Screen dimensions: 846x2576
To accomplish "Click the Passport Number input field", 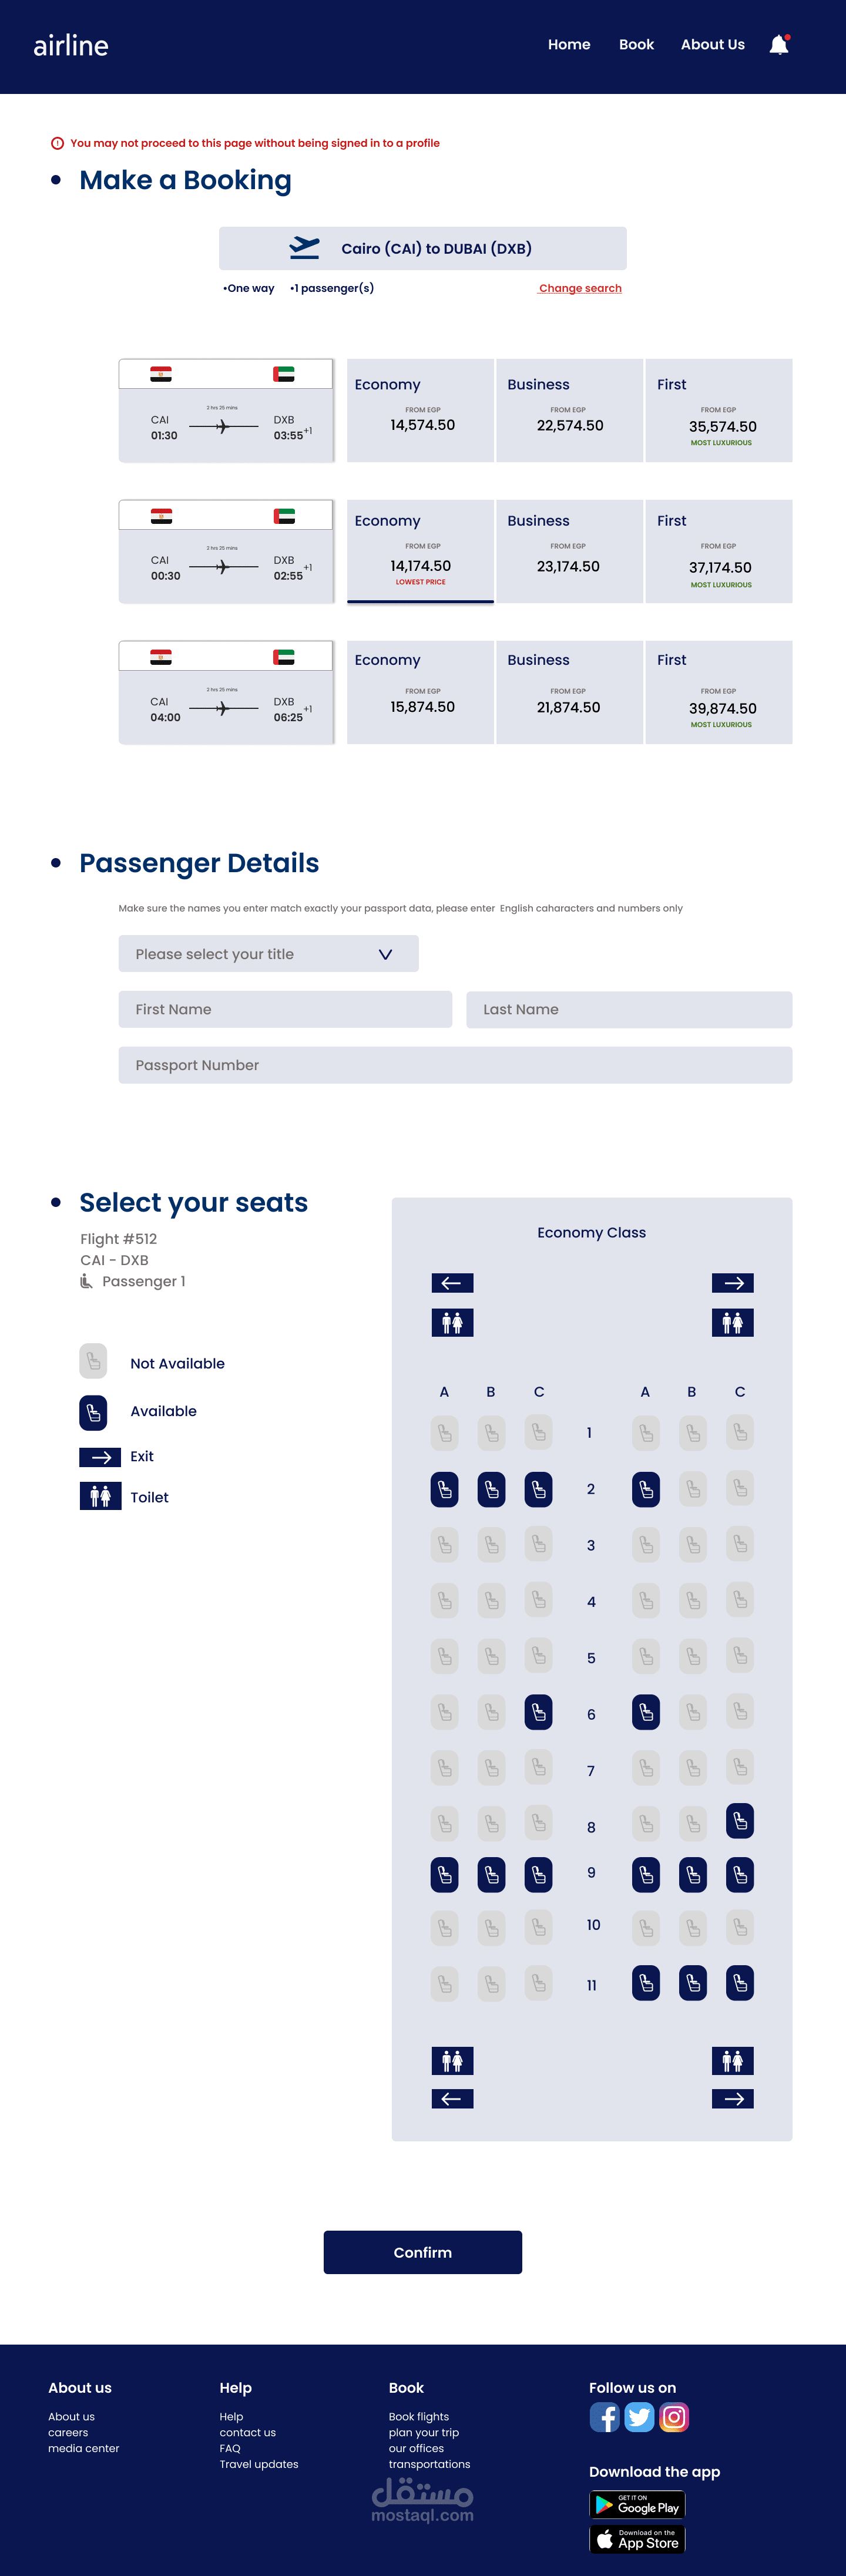I will point(455,1065).
